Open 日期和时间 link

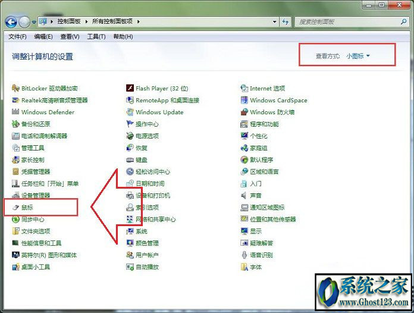[150, 183]
